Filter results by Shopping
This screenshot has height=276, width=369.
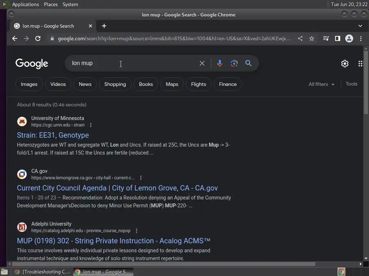click(x=115, y=84)
